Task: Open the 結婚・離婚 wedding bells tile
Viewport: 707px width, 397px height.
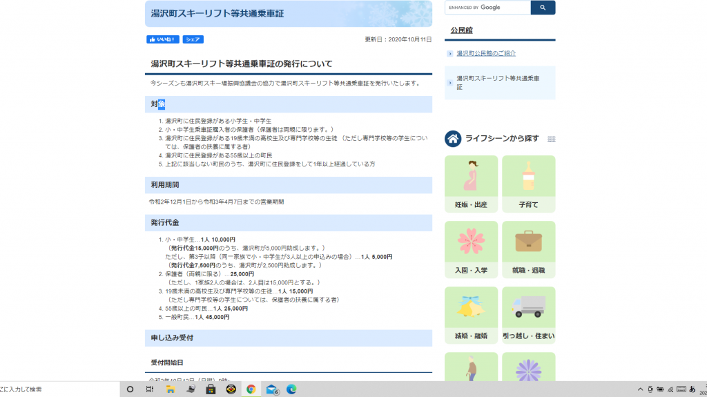Action: point(471,314)
